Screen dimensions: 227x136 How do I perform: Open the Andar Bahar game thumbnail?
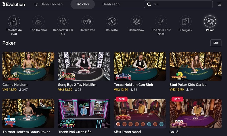point(140,113)
